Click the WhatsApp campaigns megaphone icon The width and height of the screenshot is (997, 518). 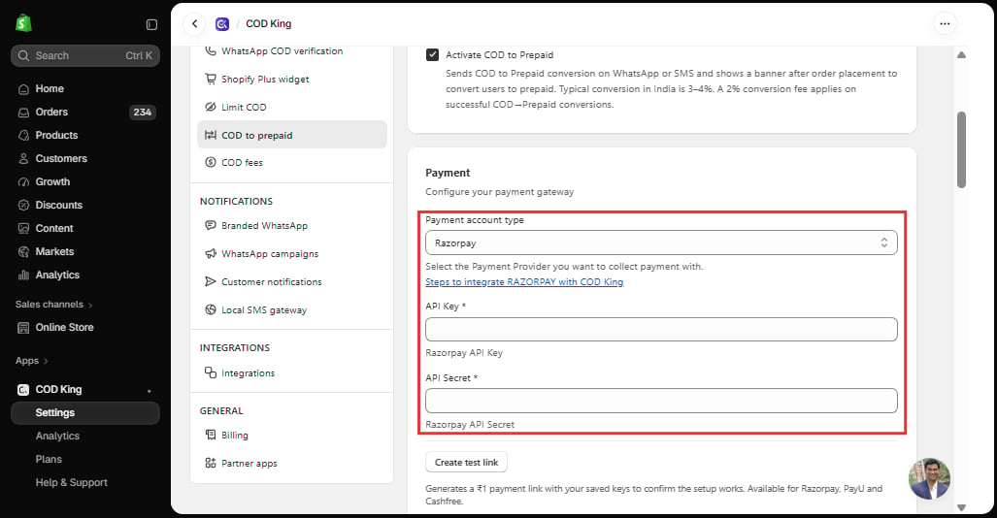[211, 253]
